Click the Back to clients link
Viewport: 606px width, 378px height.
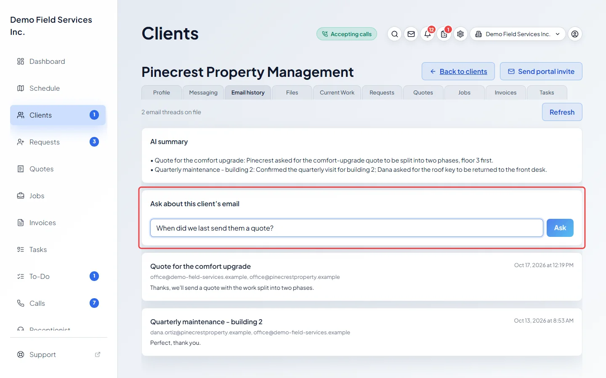[459, 71]
